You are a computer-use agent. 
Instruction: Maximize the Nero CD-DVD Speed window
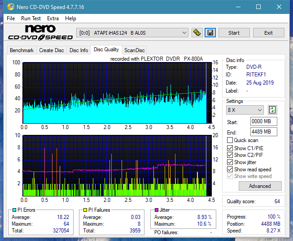tap(258, 7)
